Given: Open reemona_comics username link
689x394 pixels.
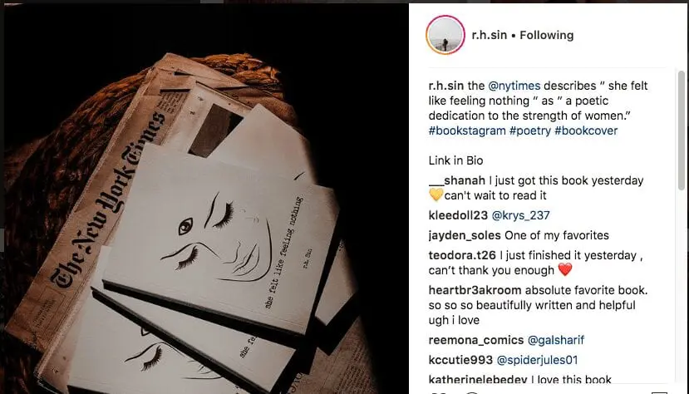Looking at the screenshot, I should 476,340.
